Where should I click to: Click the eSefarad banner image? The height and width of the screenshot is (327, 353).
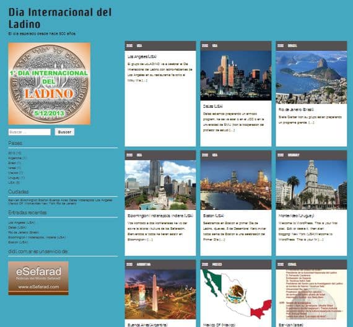(38, 278)
